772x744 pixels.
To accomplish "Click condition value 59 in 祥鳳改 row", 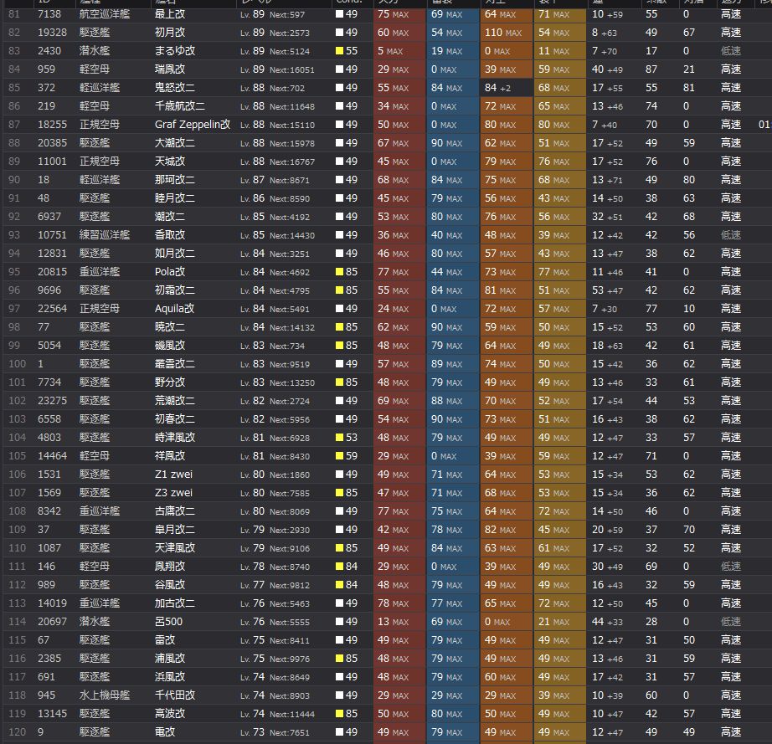I will (x=352, y=455).
